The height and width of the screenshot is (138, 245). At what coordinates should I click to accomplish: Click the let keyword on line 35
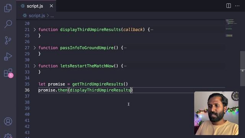(42, 84)
